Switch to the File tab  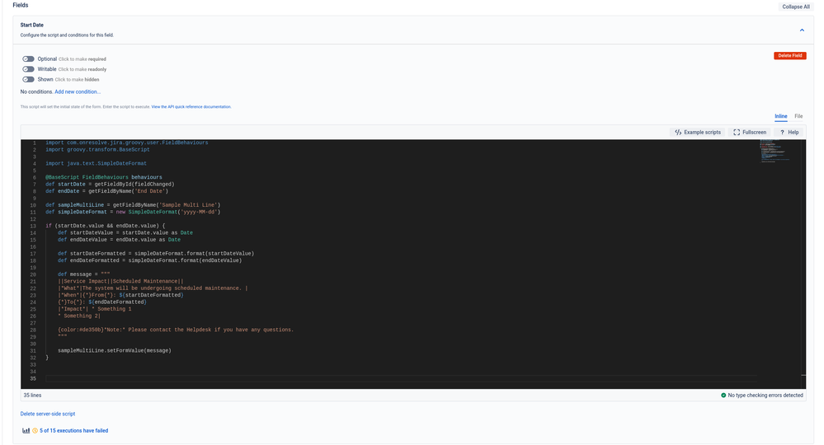798,116
